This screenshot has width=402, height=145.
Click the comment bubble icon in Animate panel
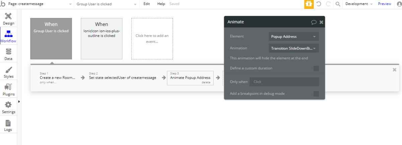tap(314, 22)
